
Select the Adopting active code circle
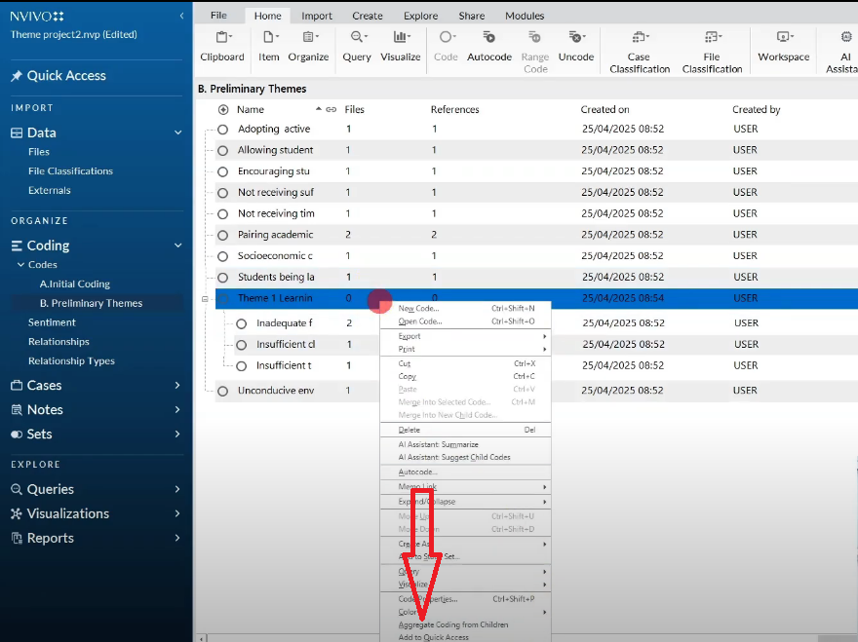coord(222,130)
